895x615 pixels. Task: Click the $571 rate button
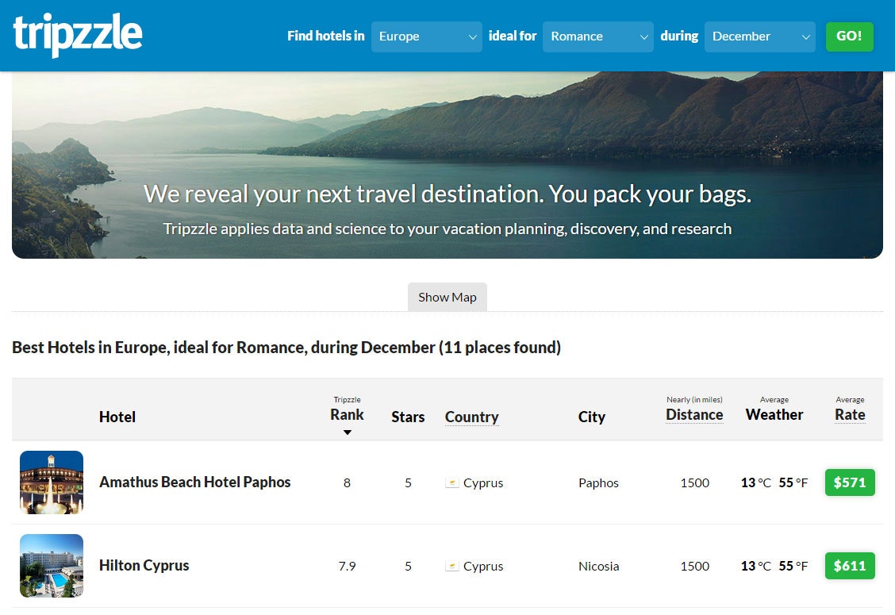click(x=850, y=482)
